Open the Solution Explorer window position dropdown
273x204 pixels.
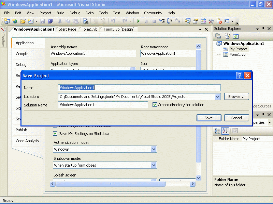coord(258,29)
